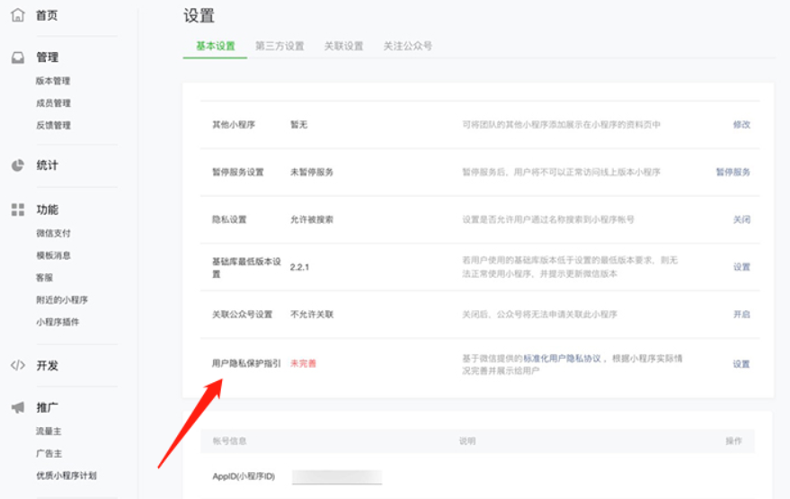Image resolution: width=790 pixels, height=499 pixels.
Task: Go to 成员管理 in sidebar
Action: 53,103
